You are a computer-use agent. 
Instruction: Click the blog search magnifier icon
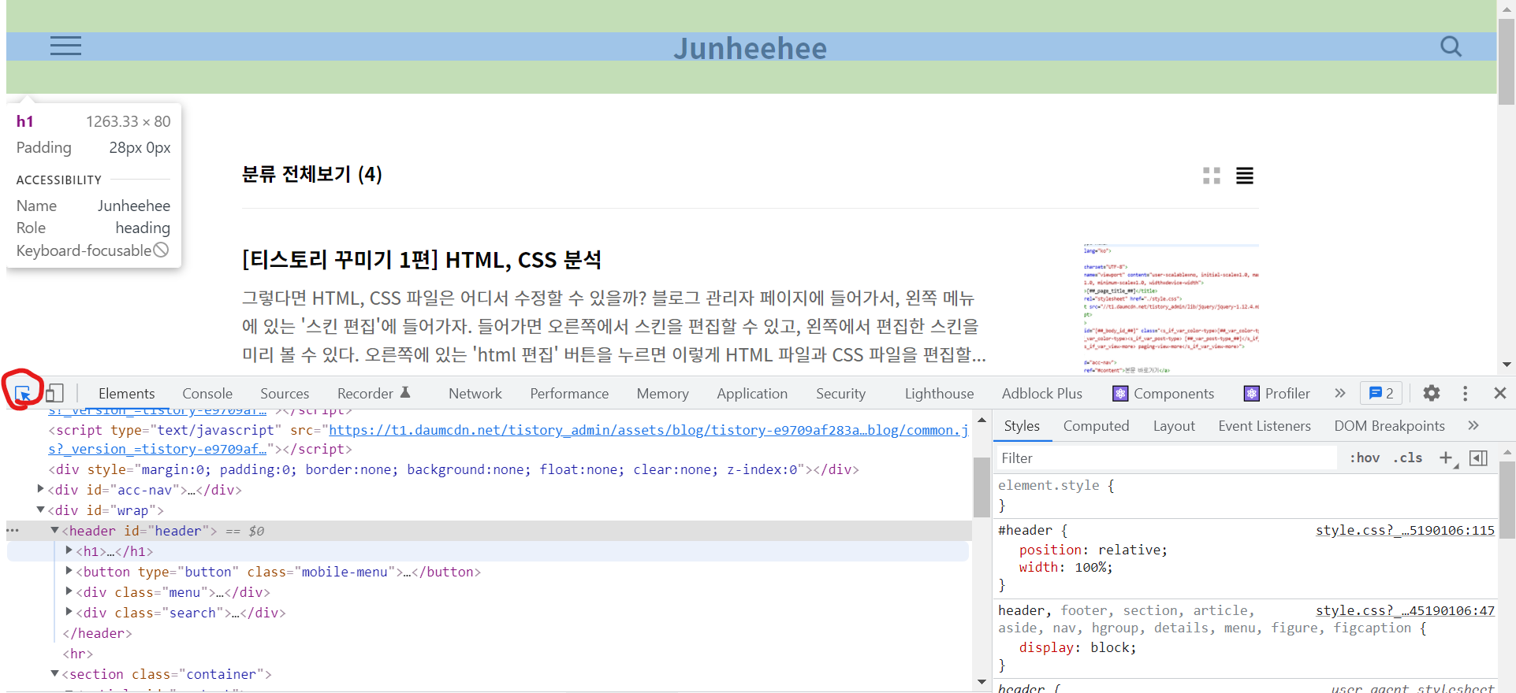pyautogui.click(x=1451, y=46)
